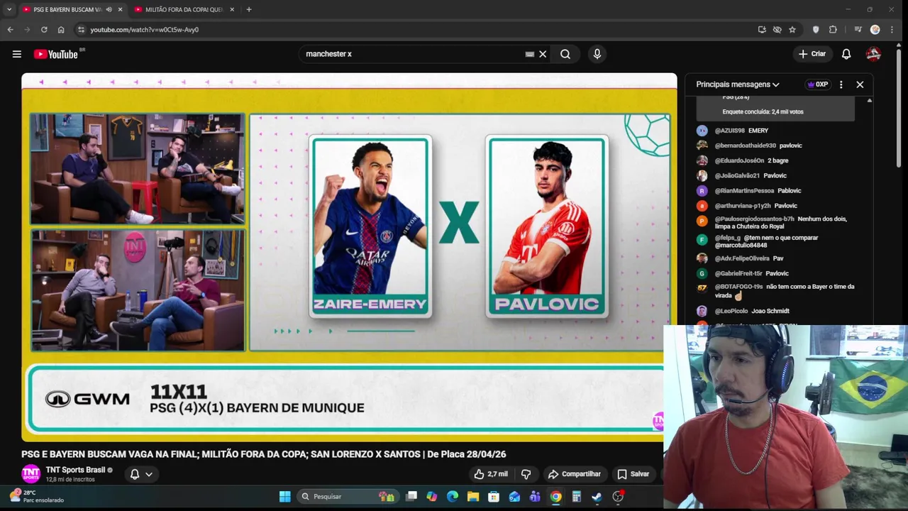Switch to the MILITÃO FORA DA COPA tab
Screen dimensions: 908x511
(184, 9)
